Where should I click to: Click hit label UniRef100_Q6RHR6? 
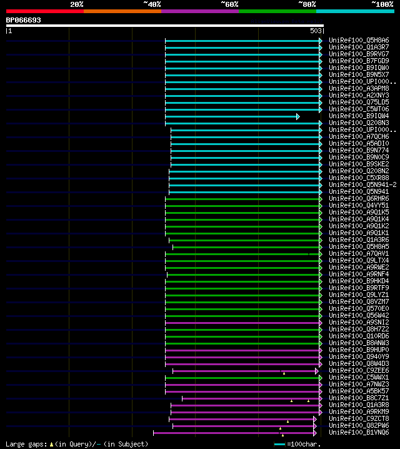[x=359, y=198]
